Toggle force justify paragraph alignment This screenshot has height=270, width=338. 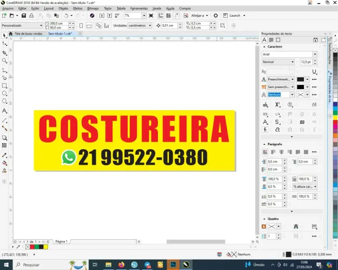(x=306, y=152)
